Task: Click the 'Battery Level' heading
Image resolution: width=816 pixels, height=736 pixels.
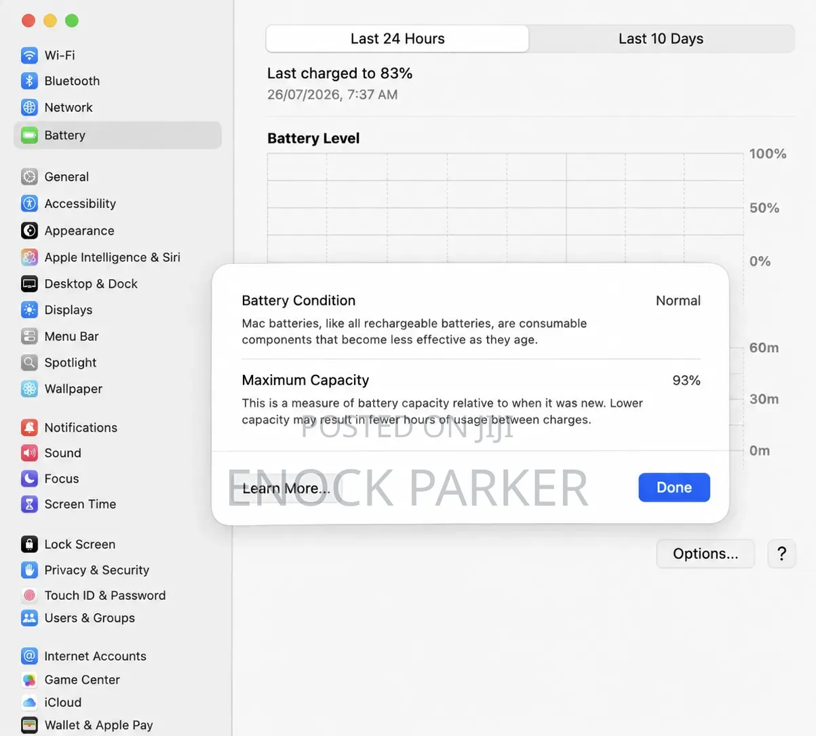Action: pyautogui.click(x=313, y=138)
